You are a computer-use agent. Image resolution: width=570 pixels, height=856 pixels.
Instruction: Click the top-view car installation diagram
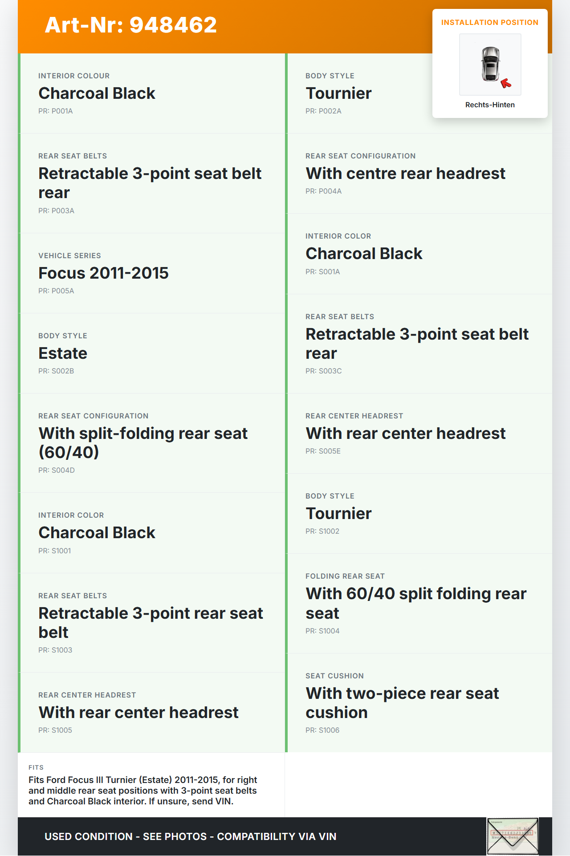pos(490,64)
